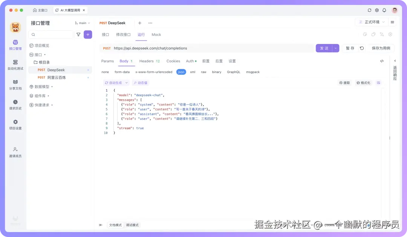Open the 发送 button dropdown arrow
This screenshot has height=237, width=407.
point(336,48)
